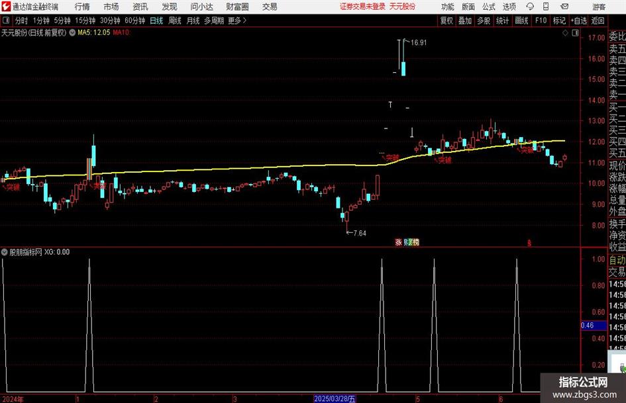Viewport: 626px width, 403px height.
Task: Click the 标记 mark button
Action: click(x=559, y=21)
